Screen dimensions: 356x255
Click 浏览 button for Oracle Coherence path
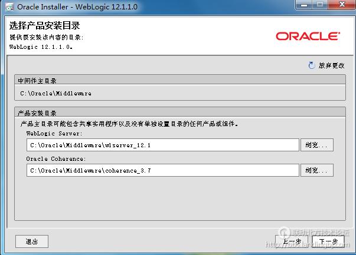316,170
